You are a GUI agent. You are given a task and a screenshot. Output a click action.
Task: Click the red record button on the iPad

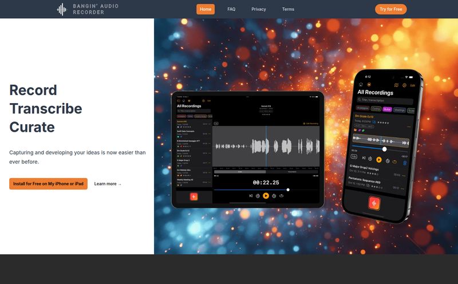(194, 196)
